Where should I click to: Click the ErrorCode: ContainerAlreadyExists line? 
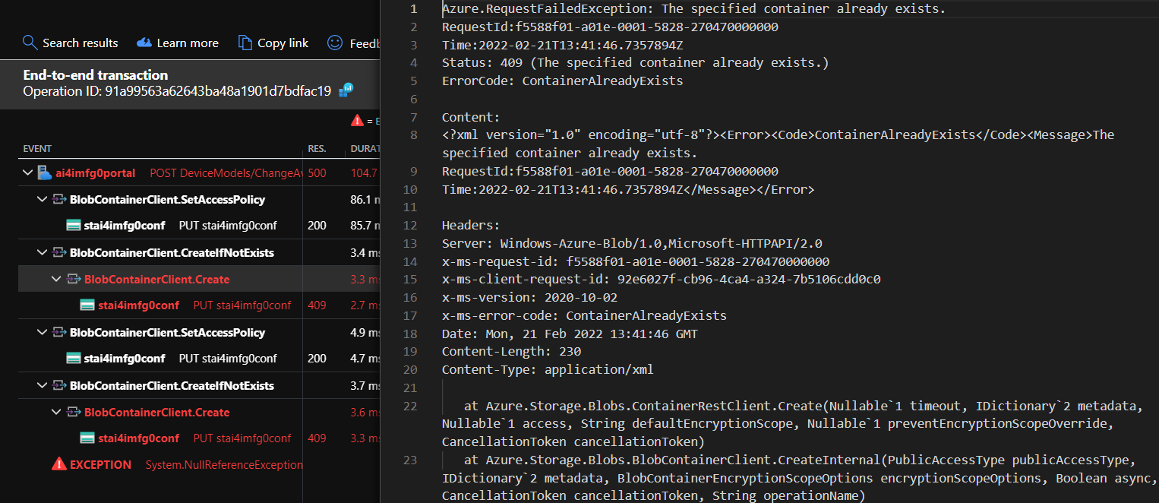(x=562, y=81)
